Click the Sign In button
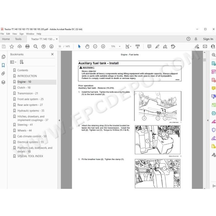 208,39
